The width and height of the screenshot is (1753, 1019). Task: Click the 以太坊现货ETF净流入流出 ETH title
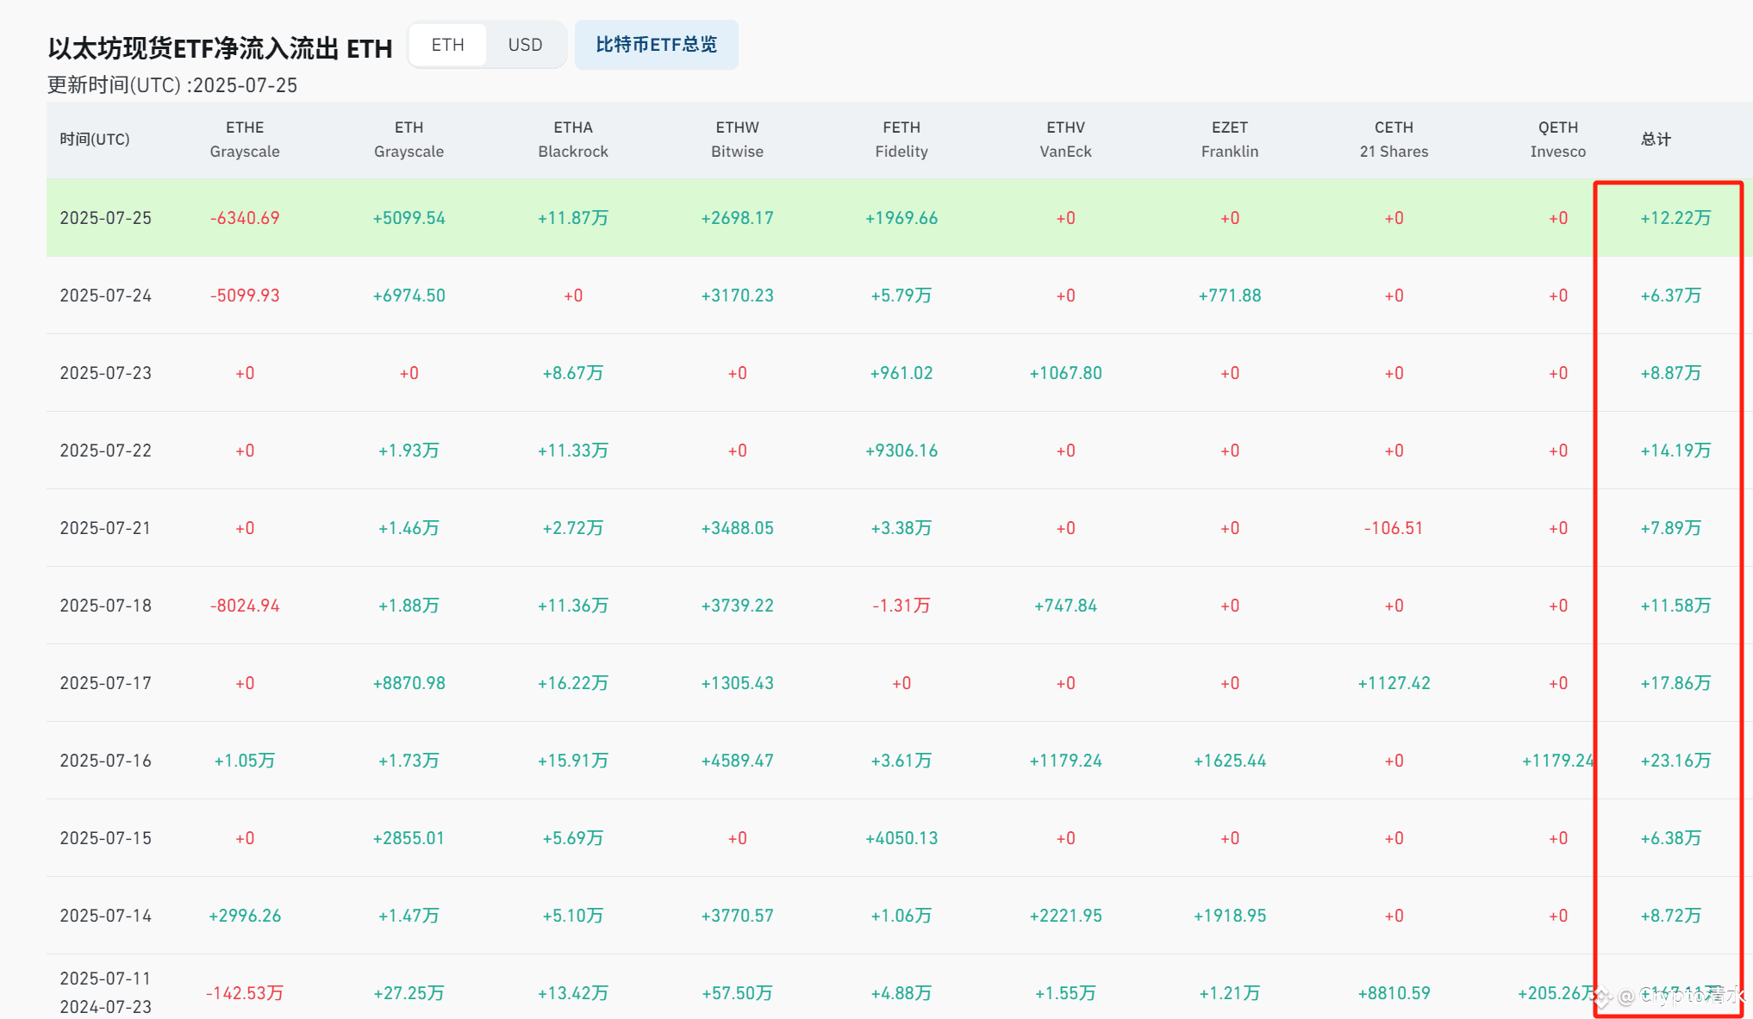pyautogui.click(x=220, y=48)
